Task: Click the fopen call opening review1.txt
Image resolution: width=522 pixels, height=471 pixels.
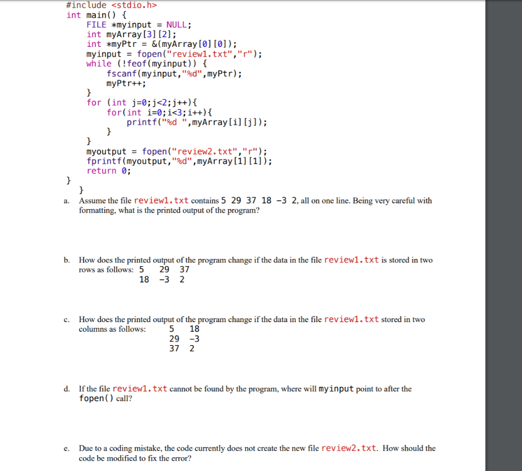Action: (x=173, y=54)
